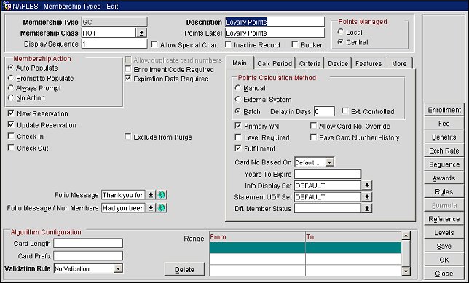Expand the Card No Based On combo box
The height and width of the screenshot is (283, 469).
tap(329, 162)
